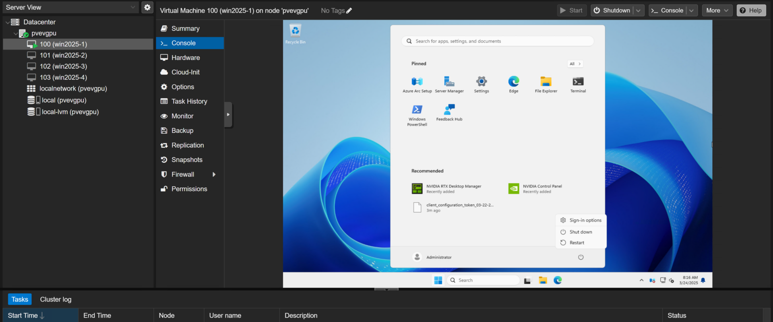Screen dimensions: 773x322
Task: Open File Explorer from the Windows taskbar
Action: point(543,280)
